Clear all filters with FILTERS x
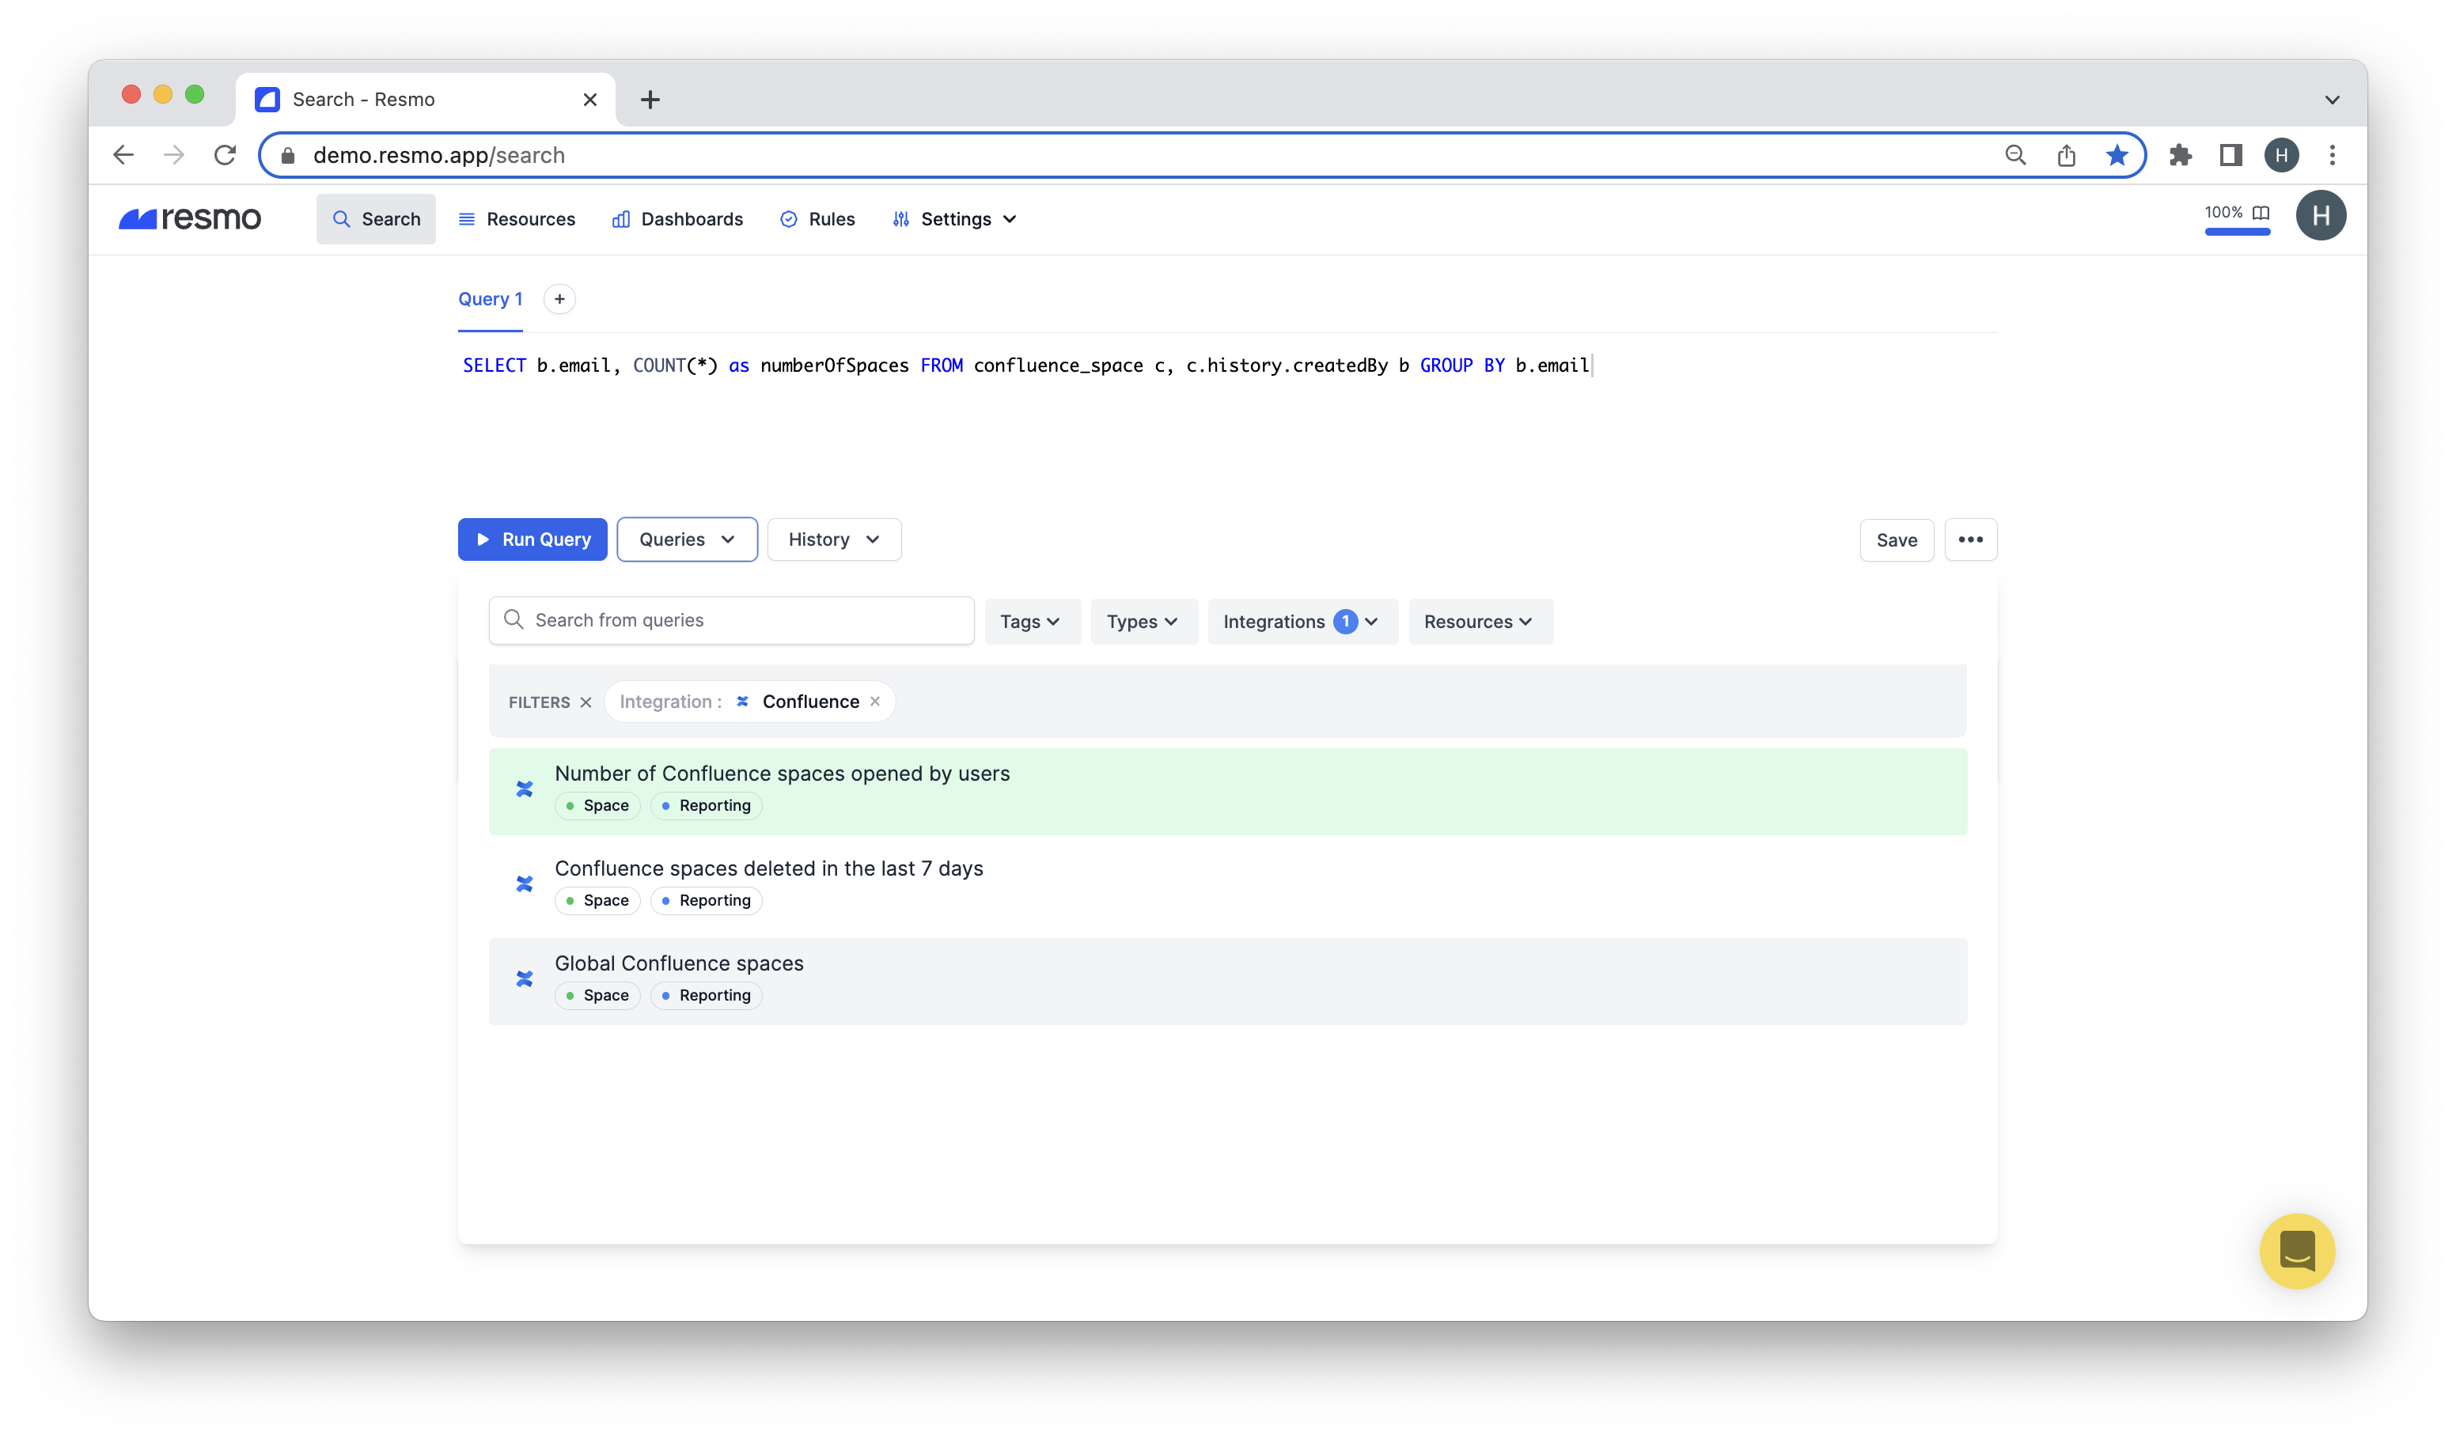Screen dimensions: 2456x1438 click(586, 702)
